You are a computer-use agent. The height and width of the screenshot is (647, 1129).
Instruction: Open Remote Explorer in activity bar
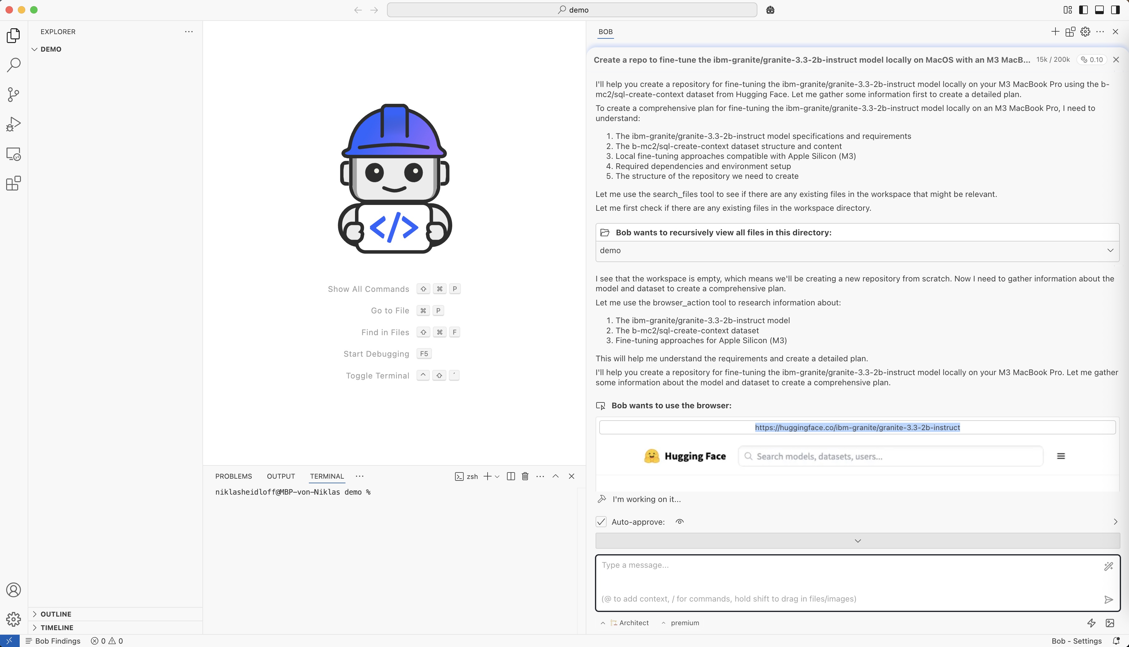pos(13,154)
